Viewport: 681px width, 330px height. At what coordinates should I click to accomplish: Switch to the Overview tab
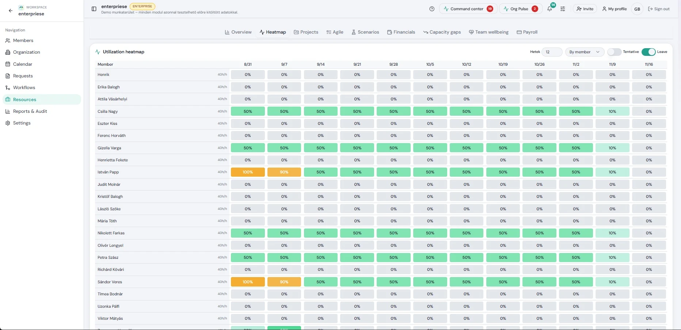[x=238, y=32]
